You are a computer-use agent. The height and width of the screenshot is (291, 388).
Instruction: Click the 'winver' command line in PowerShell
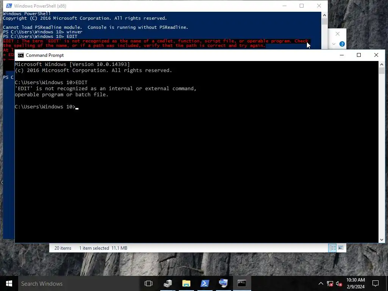click(x=42, y=32)
